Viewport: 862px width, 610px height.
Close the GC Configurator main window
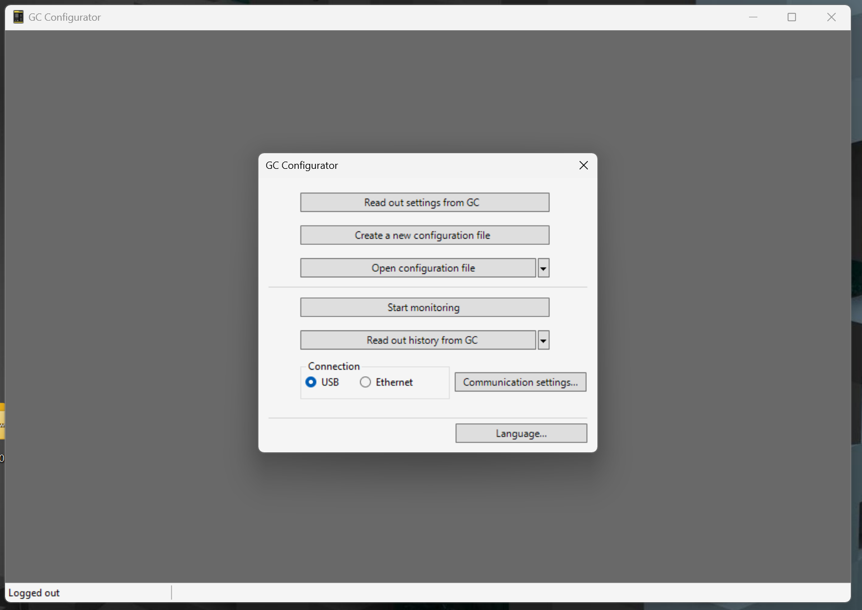click(831, 17)
